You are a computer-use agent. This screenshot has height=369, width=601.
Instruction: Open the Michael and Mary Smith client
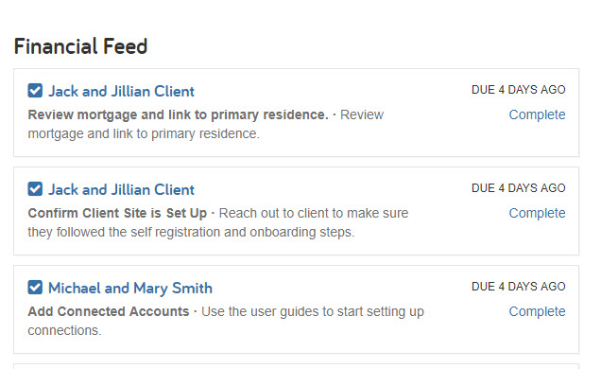tap(130, 288)
